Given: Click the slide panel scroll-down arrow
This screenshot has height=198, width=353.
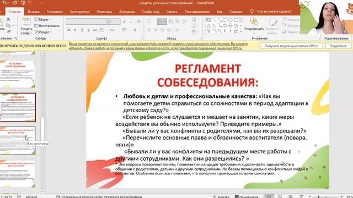Looking at the screenshot, I should [x=42, y=191].
